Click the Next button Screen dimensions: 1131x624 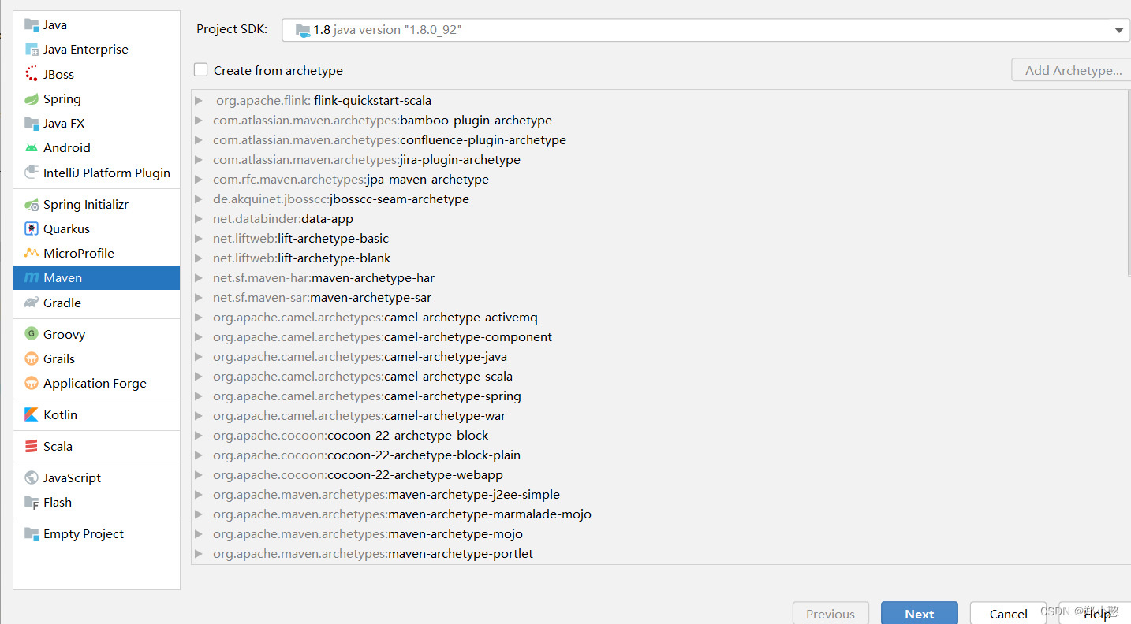(x=920, y=614)
